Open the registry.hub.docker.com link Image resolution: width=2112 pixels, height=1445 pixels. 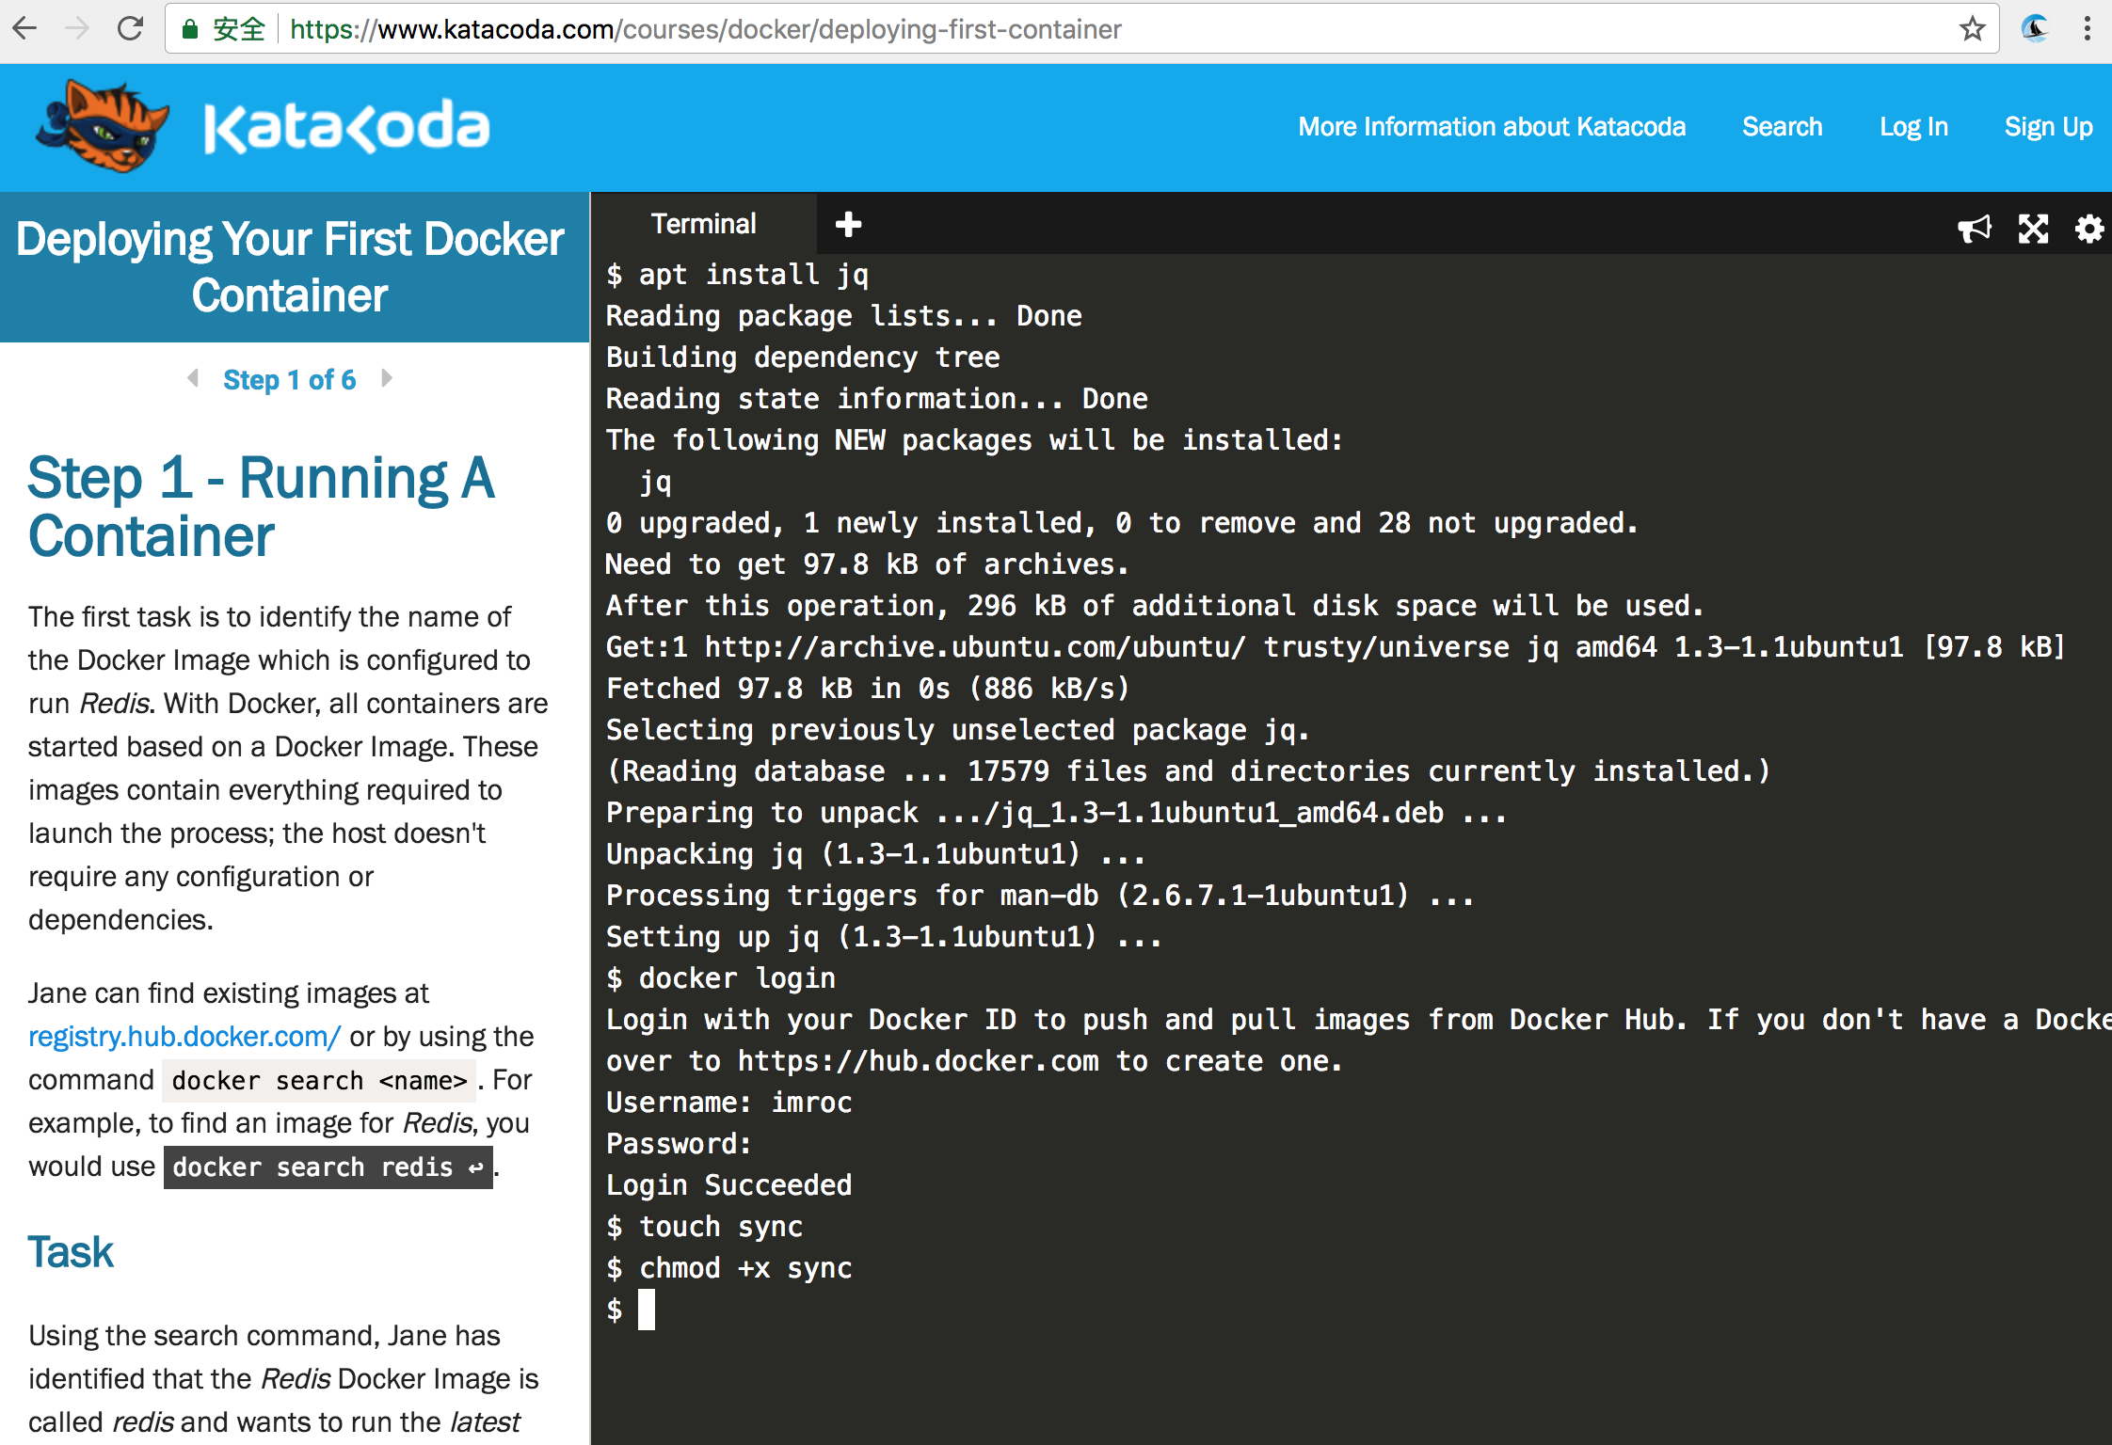tap(184, 1036)
